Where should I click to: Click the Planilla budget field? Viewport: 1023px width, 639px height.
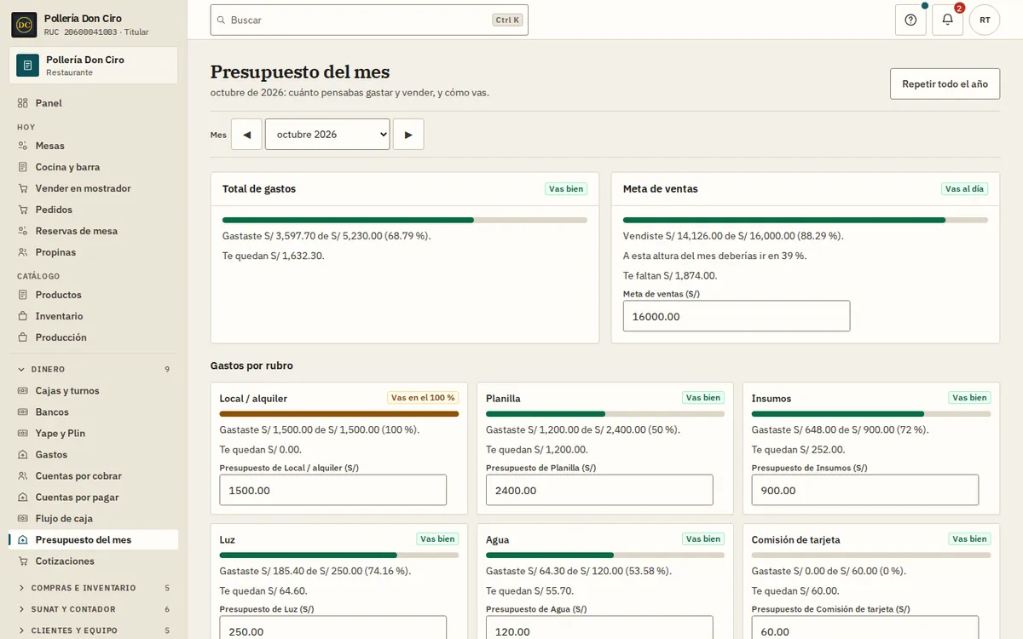click(x=599, y=490)
